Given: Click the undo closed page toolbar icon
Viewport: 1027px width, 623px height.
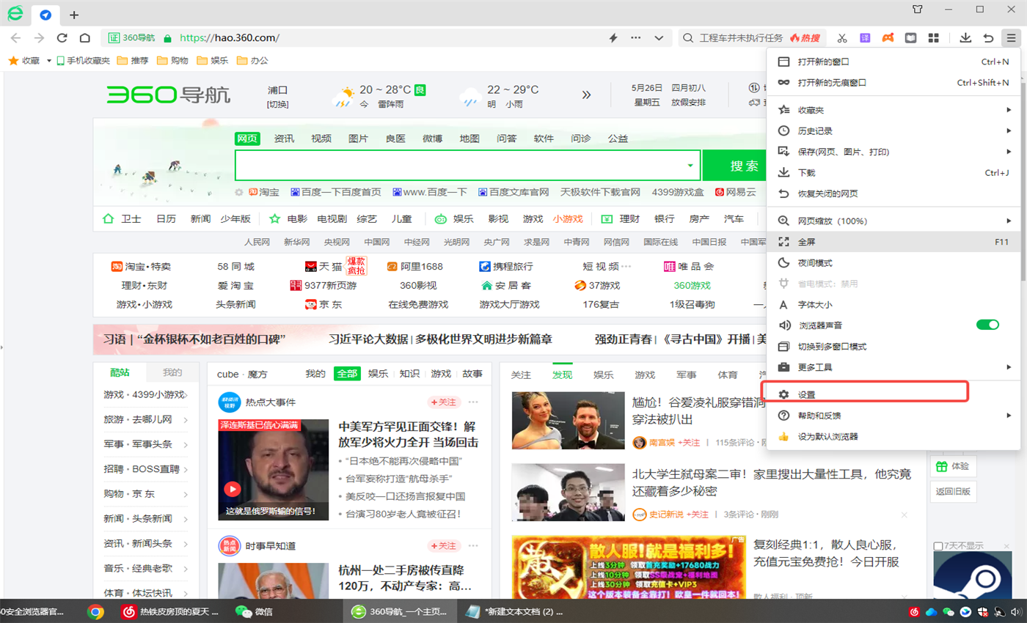Looking at the screenshot, I should click(988, 37).
